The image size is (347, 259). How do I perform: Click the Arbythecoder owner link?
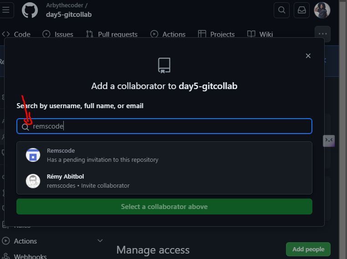tap(66, 5)
